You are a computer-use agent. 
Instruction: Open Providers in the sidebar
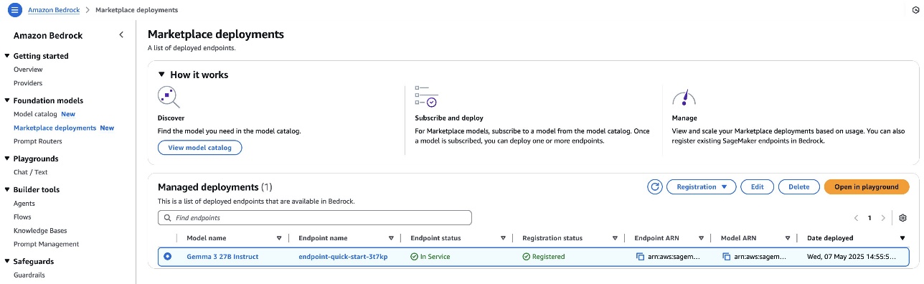coord(28,83)
